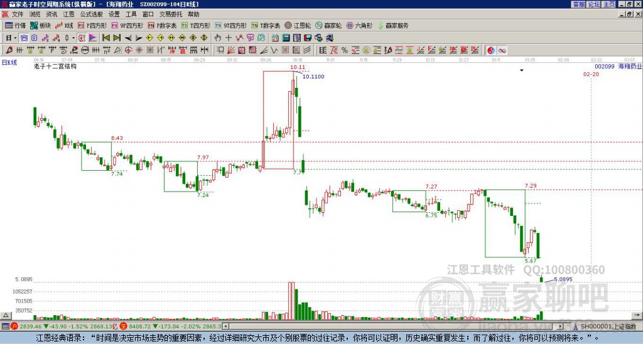Open the 帮助 menu

[x=193, y=14]
